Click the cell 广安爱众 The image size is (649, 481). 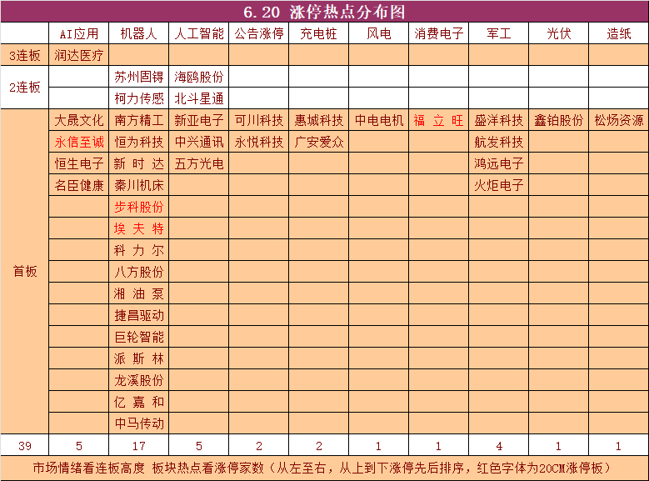coord(319,142)
